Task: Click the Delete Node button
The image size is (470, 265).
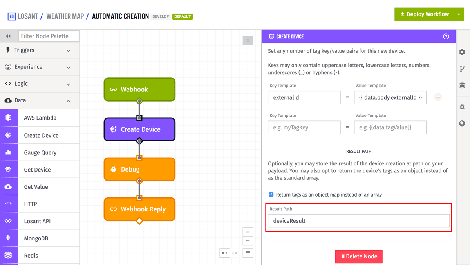Action: click(x=359, y=256)
